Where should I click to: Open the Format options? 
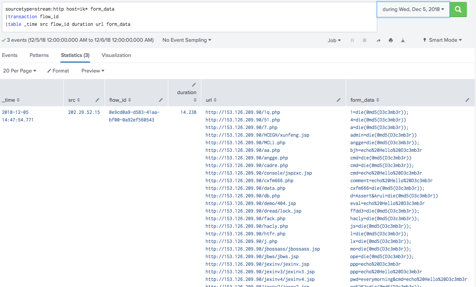58,71
